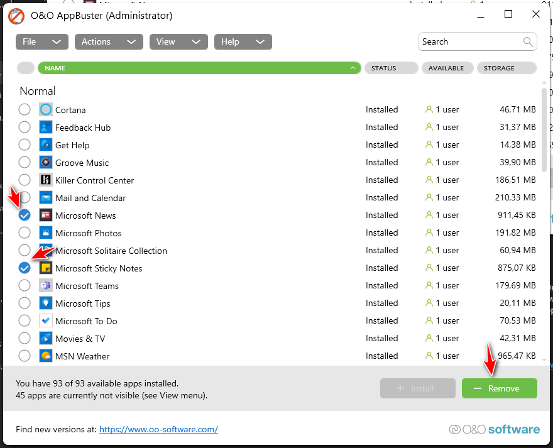Open the File dropdown menu

41,42
